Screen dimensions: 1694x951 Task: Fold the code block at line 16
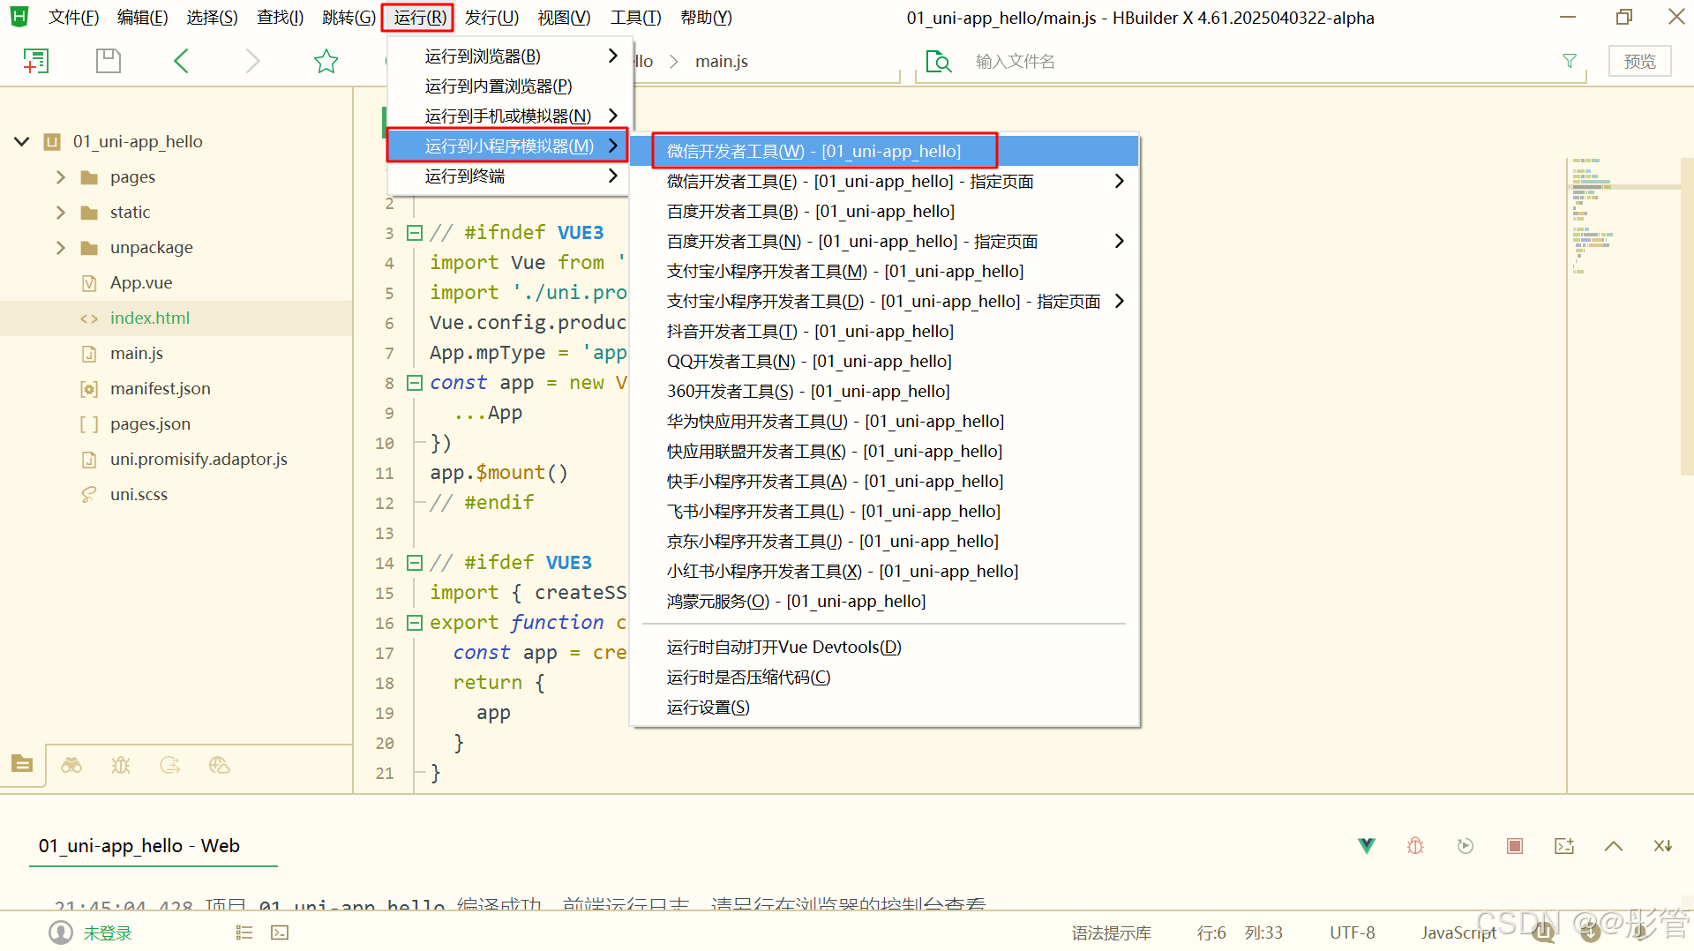415,623
